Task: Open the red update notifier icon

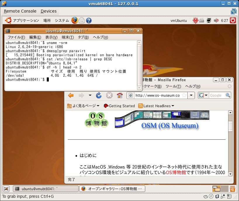Action: tap(195, 20)
